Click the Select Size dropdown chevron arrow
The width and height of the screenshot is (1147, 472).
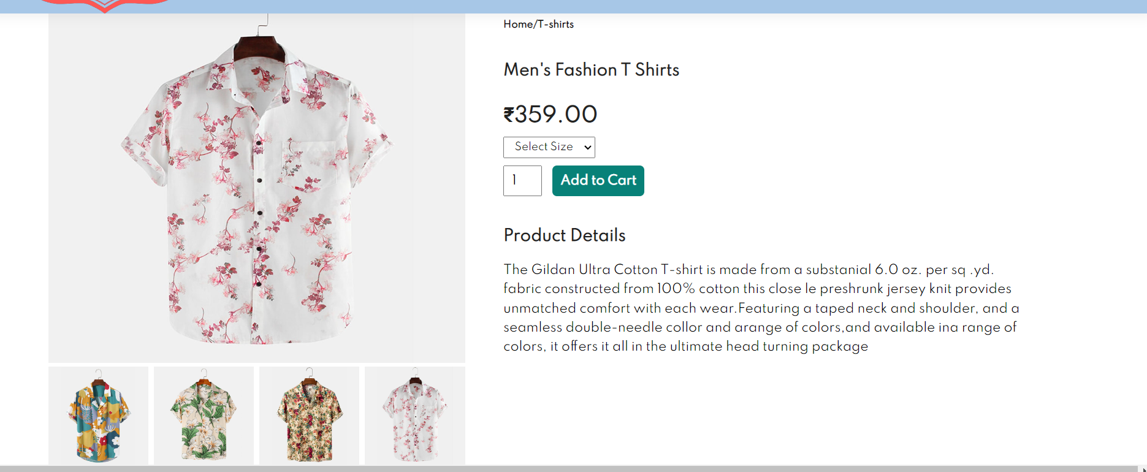pos(585,147)
